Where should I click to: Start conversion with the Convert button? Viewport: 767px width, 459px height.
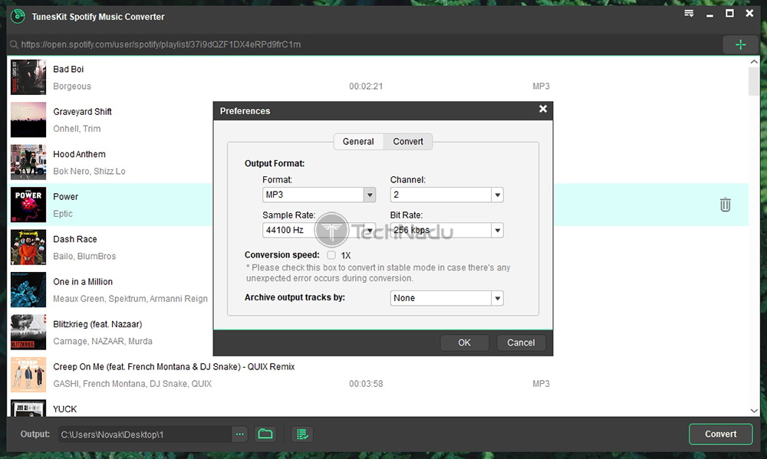pos(720,434)
